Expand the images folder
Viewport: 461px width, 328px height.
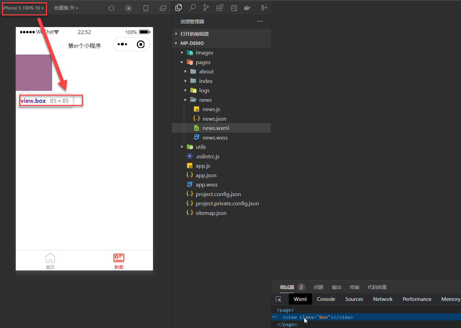pyautogui.click(x=204, y=53)
